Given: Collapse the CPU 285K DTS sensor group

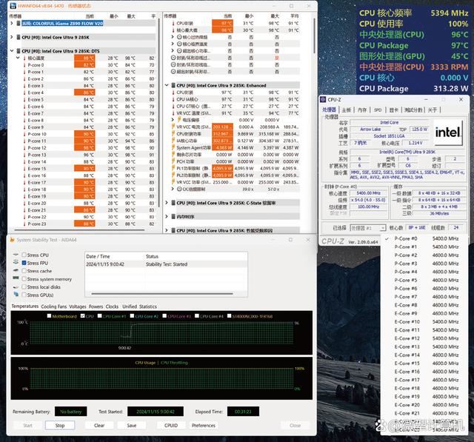Looking at the screenshot, I should pos(11,50).
